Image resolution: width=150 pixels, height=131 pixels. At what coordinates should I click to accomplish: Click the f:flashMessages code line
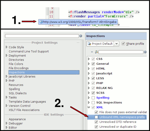[104, 12]
